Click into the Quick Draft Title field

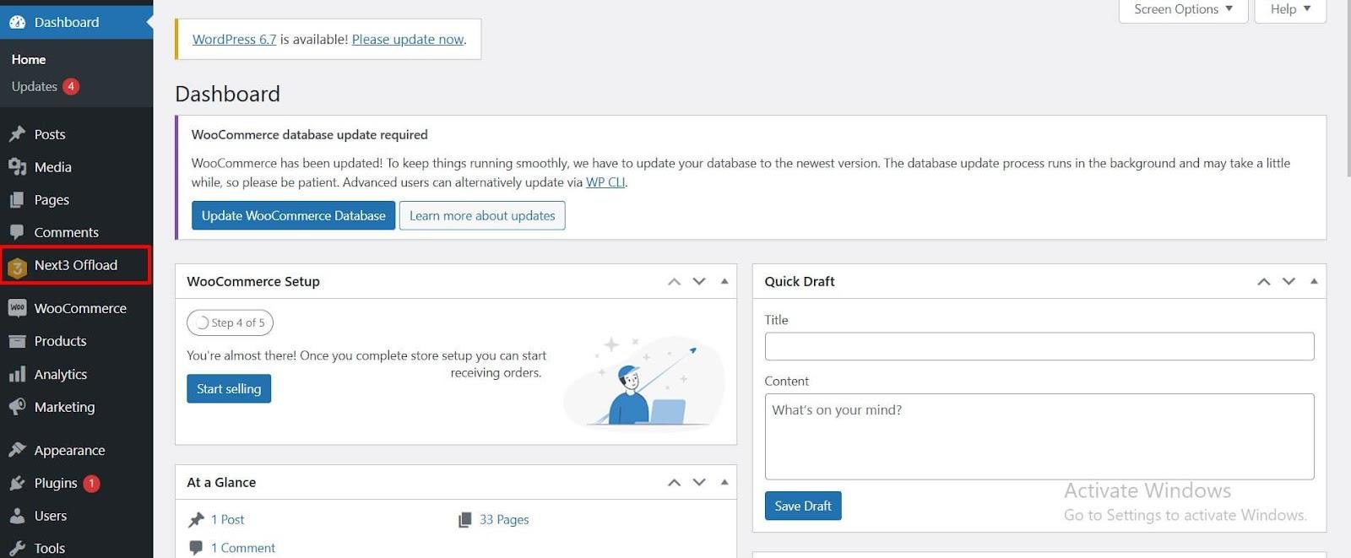pos(1039,346)
